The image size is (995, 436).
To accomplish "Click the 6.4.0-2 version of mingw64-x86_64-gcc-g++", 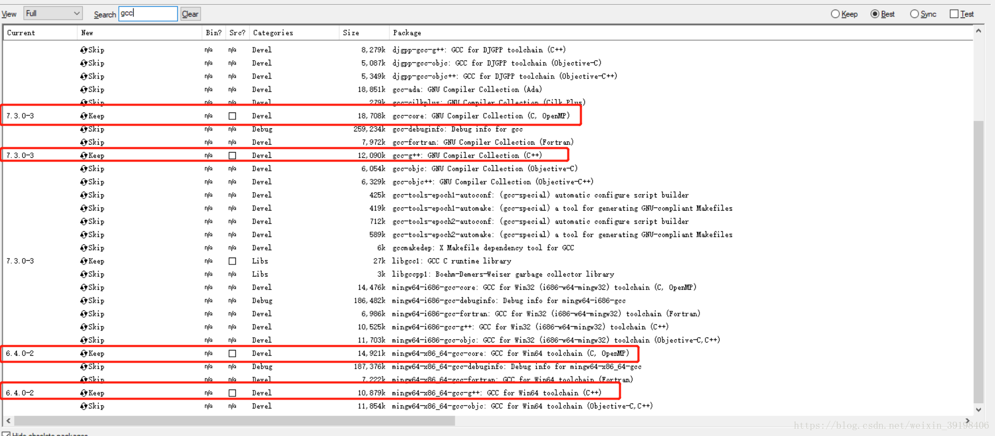I will tap(20, 393).
